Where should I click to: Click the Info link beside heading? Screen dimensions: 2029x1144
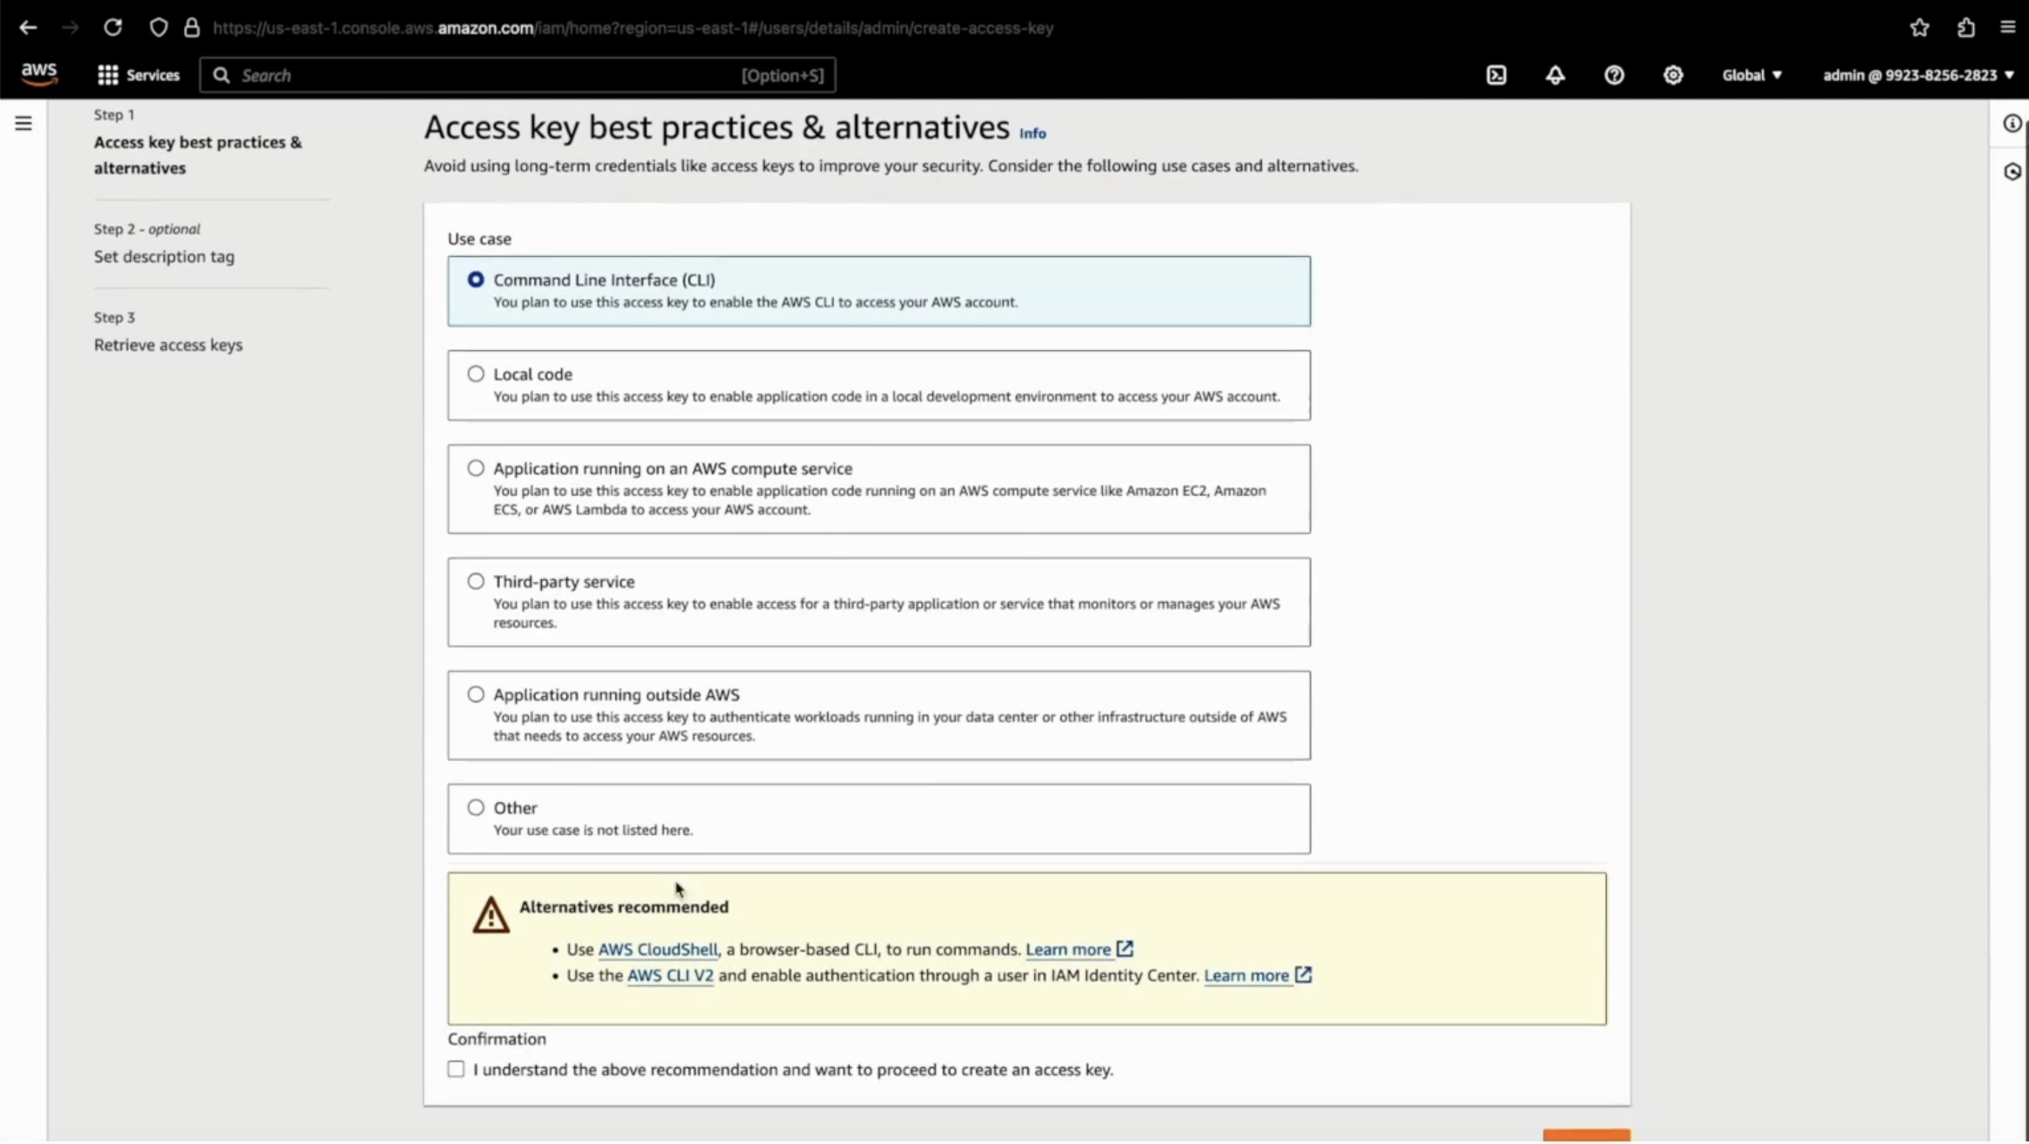pos(1032,134)
